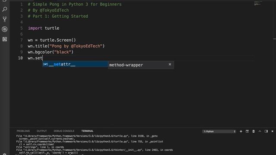
Task: Create a new terminal with plus icon
Action: click(x=241, y=131)
